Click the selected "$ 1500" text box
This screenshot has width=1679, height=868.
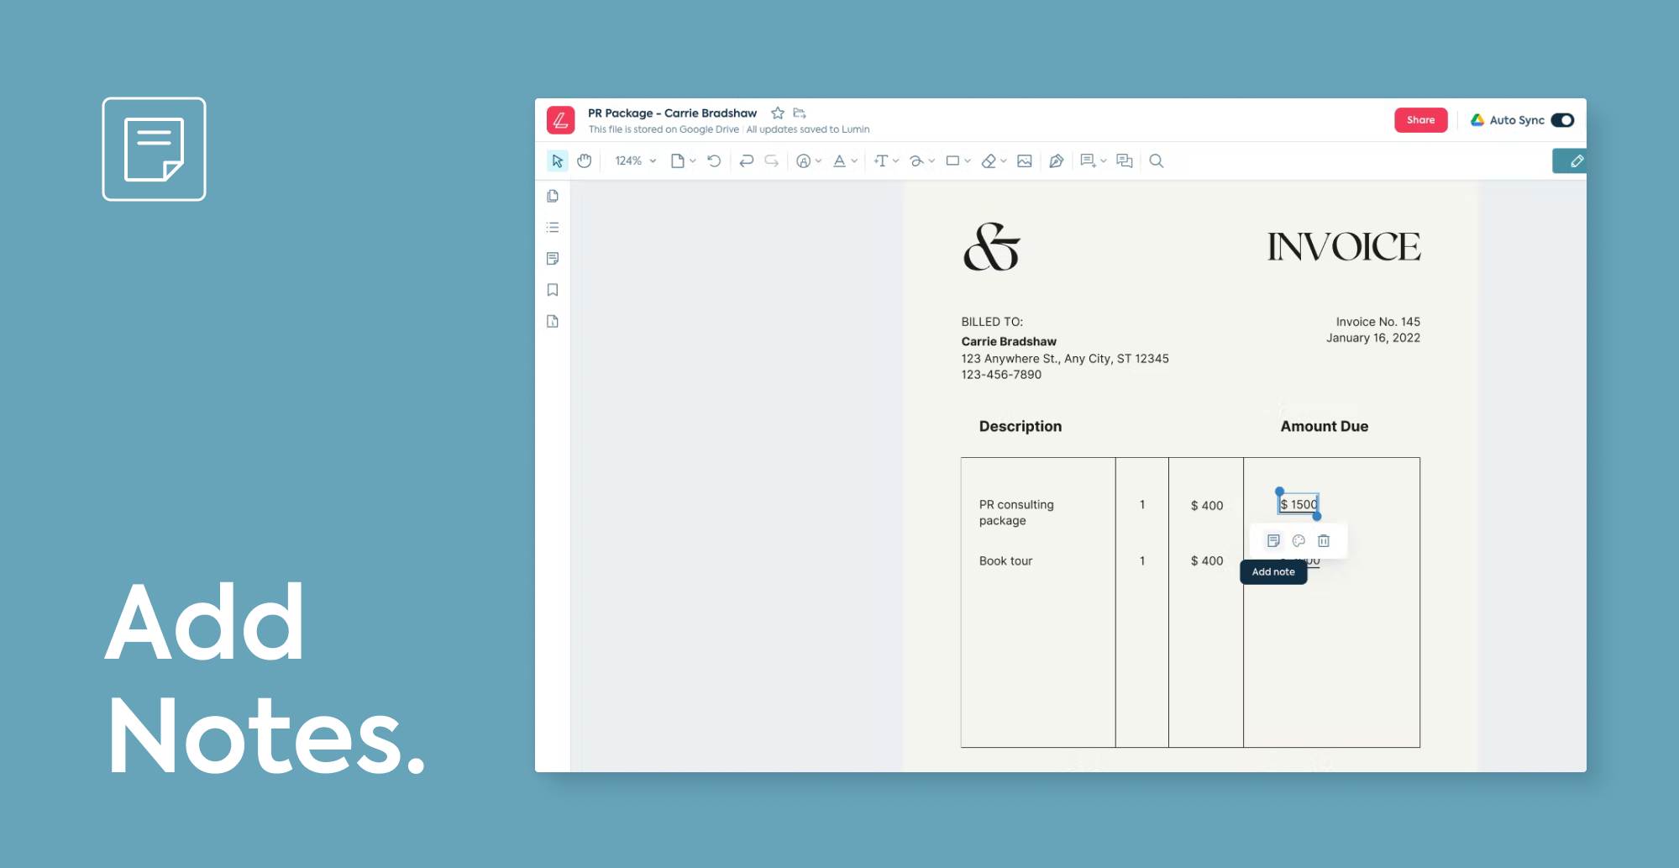[1299, 504]
